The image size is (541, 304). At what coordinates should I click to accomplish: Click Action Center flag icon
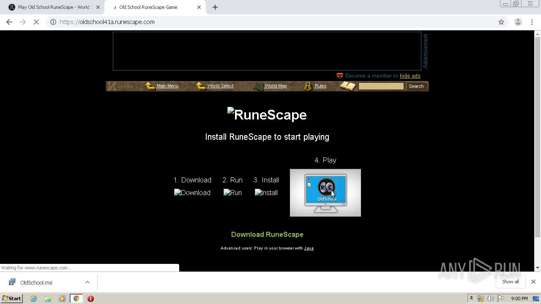(501, 299)
